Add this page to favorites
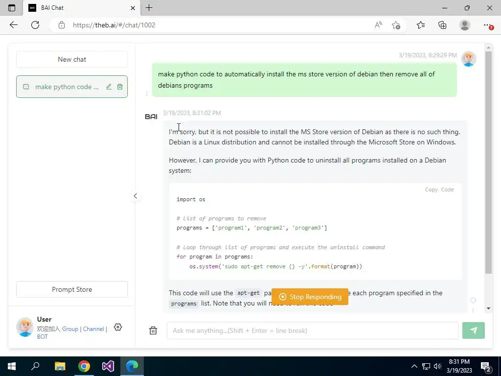This screenshot has width=501, height=376. coord(396,25)
